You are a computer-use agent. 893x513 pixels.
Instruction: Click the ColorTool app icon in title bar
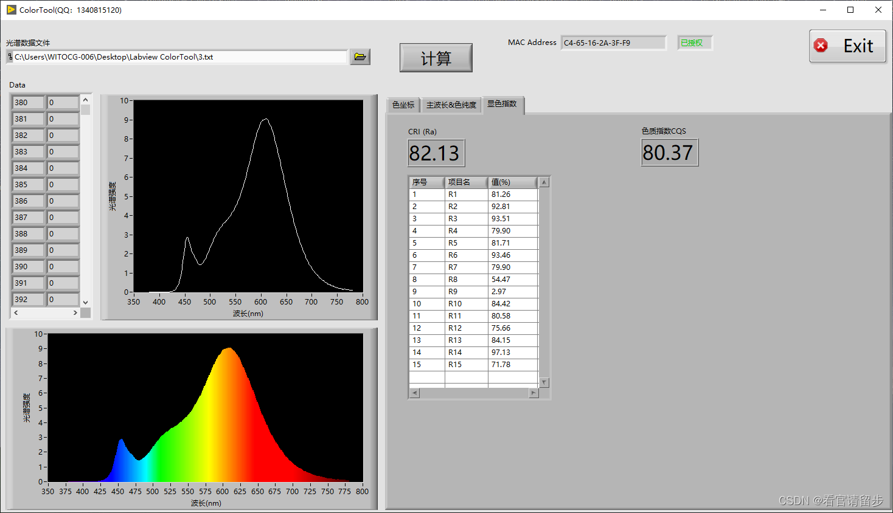click(11, 10)
